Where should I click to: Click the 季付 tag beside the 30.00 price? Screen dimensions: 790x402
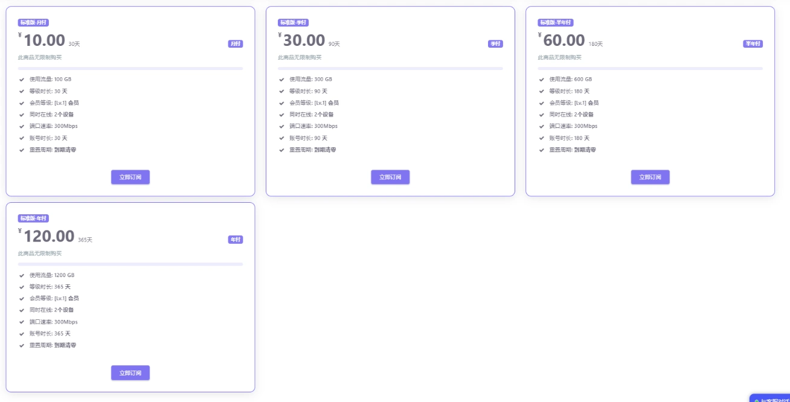coord(495,43)
